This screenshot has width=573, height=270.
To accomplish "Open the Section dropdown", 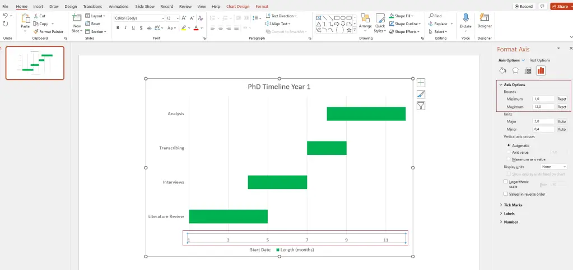I will click(x=96, y=32).
